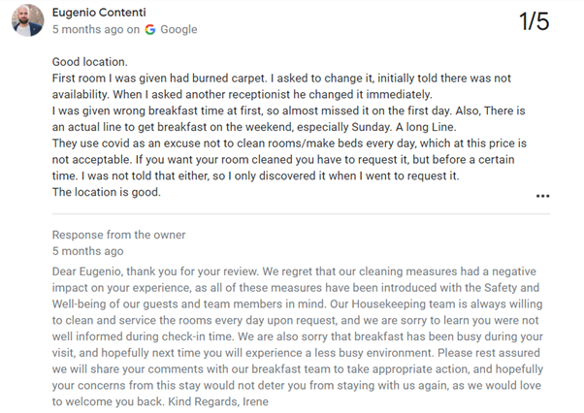
Task: Click the "Kind Regards, Irene" signature
Action: [x=218, y=401]
